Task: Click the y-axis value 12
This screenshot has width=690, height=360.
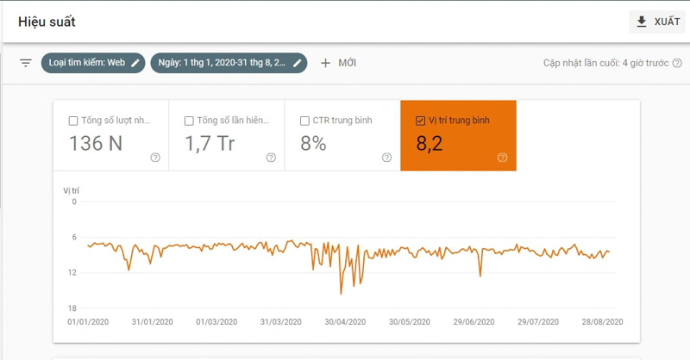Action: click(x=72, y=272)
